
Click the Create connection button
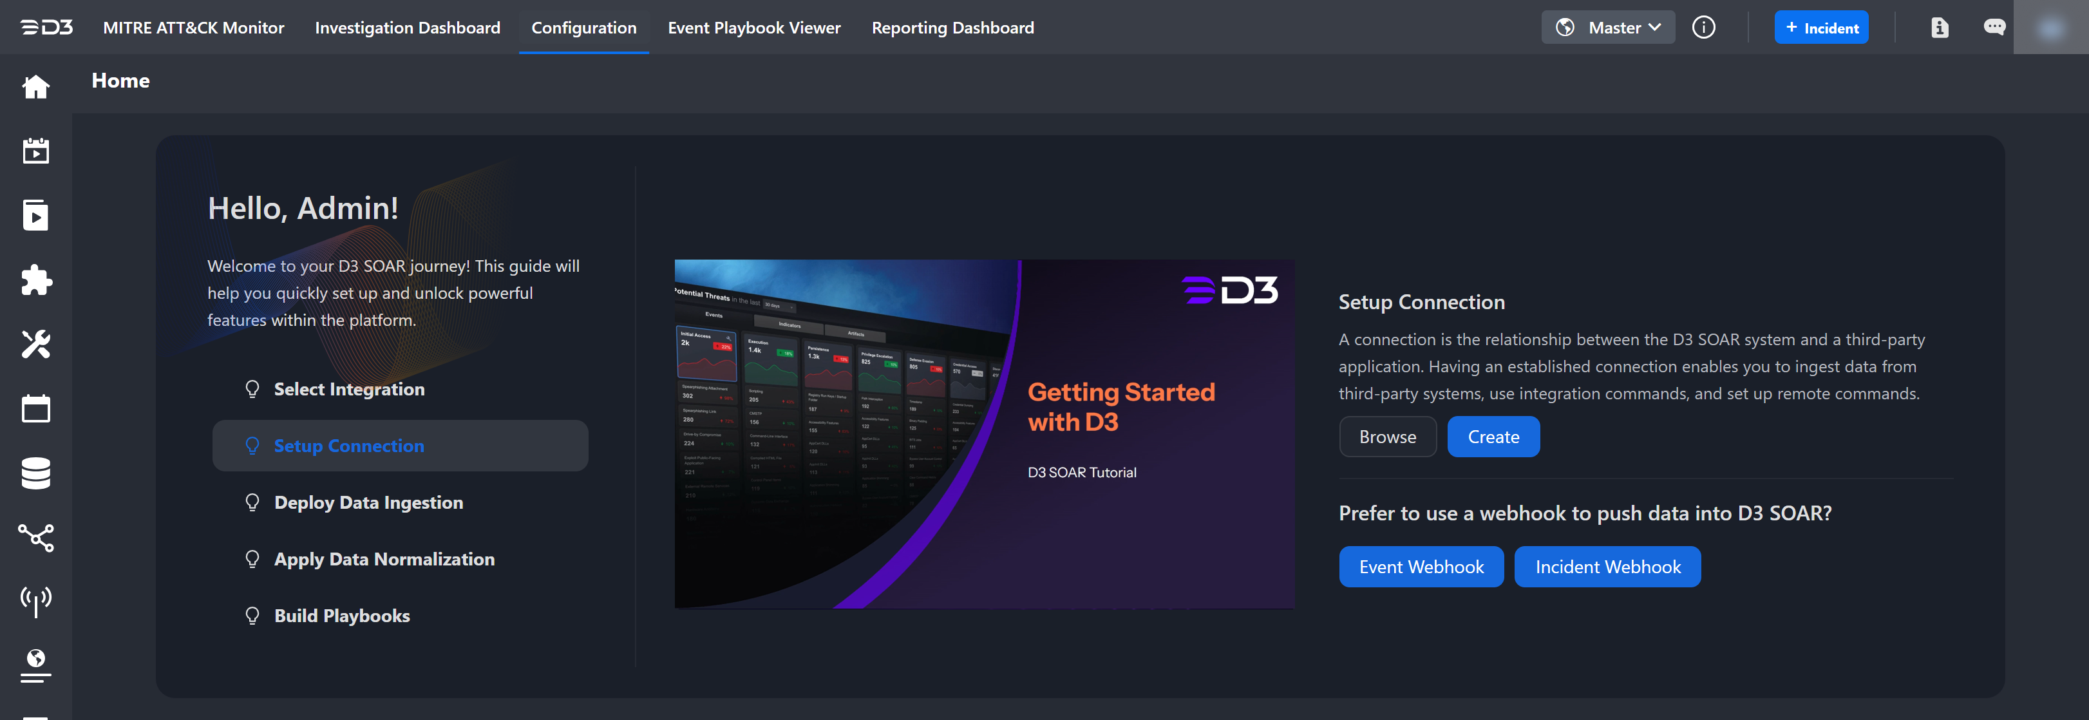click(1493, 437)
